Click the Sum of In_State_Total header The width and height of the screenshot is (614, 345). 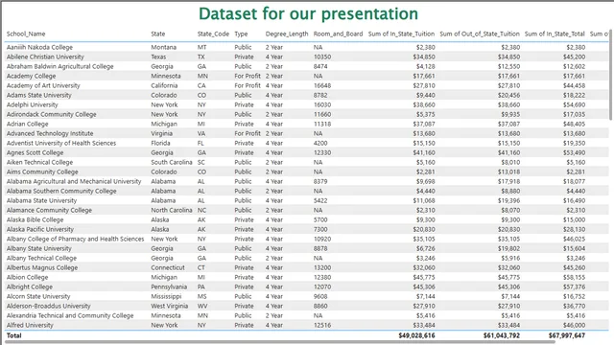[x=555, y=34]
